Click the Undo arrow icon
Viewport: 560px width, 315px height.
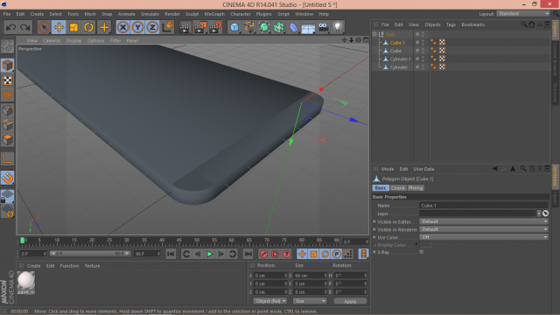[10, 27]
